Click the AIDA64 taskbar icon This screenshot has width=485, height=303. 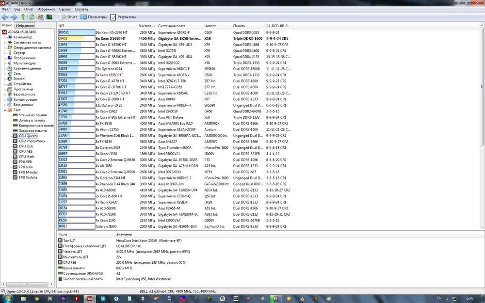tap(90, 299)
